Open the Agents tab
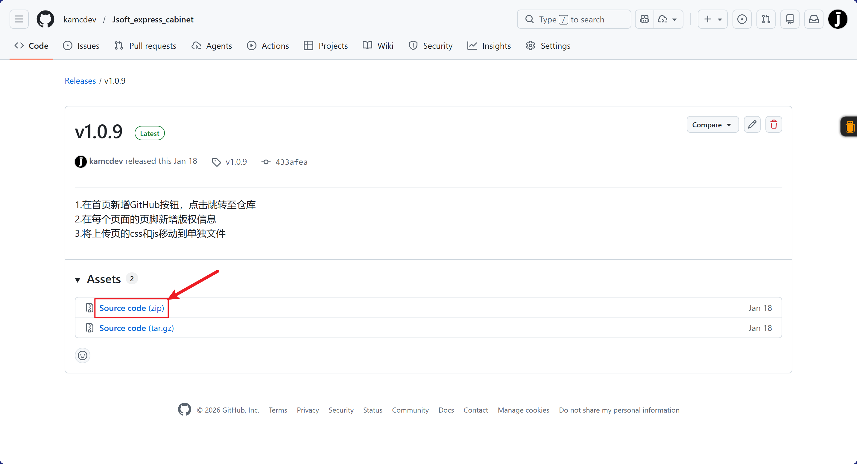The height and width of the screenshot is (464, 857). [x=212, y=45]
